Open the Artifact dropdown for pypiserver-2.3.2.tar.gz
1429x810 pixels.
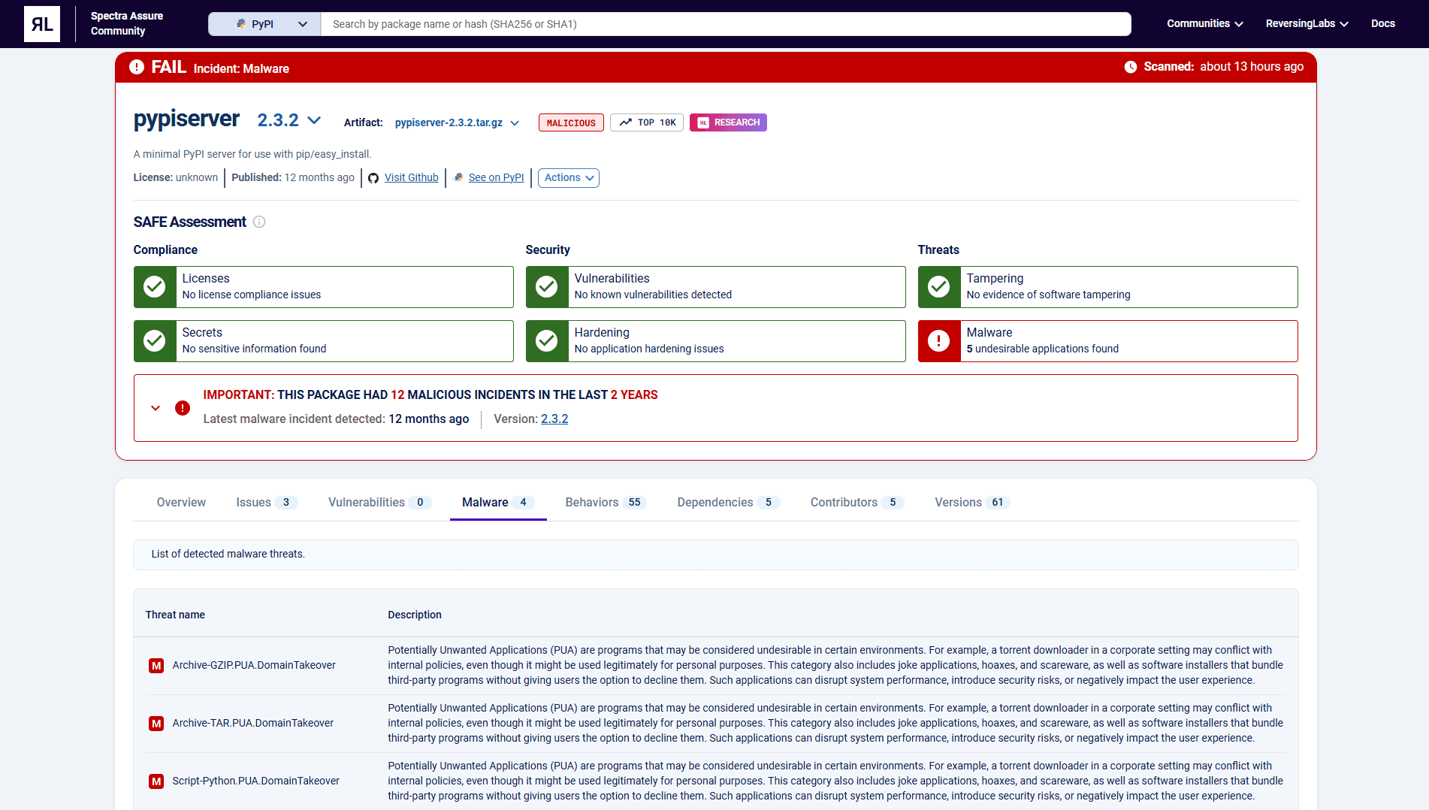[x=515, y=122]
